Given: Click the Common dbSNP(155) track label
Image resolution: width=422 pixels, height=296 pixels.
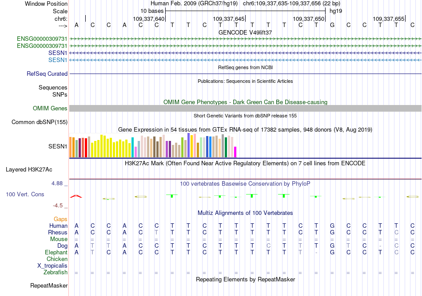Looking at the screenshot, I should pos(40,122).
